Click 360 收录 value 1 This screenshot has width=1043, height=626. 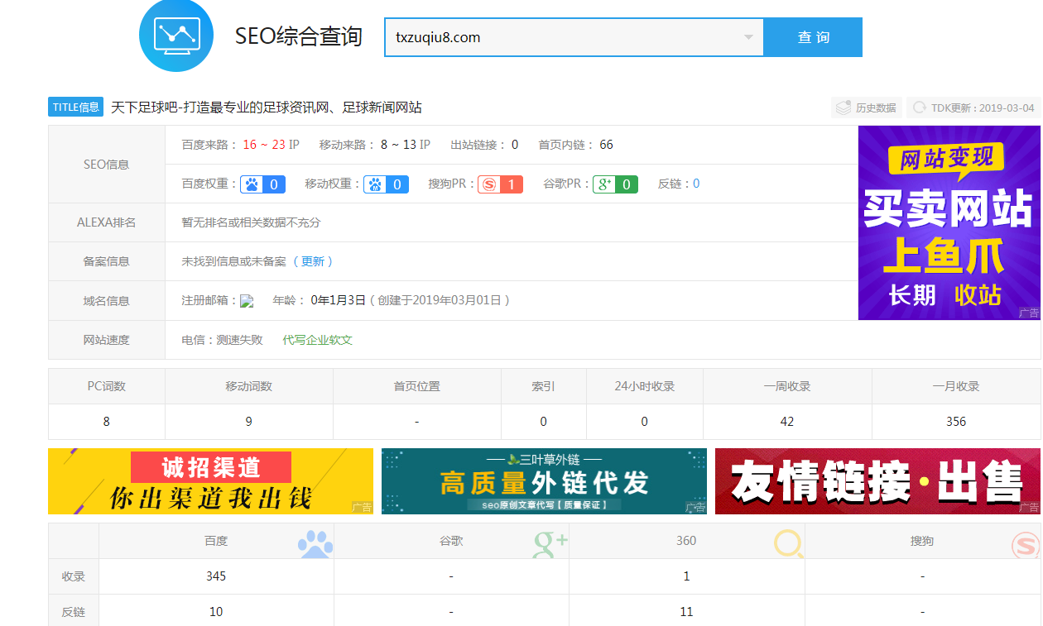coord(686,576)
